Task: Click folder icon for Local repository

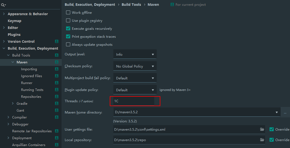Action: [262, 140]
